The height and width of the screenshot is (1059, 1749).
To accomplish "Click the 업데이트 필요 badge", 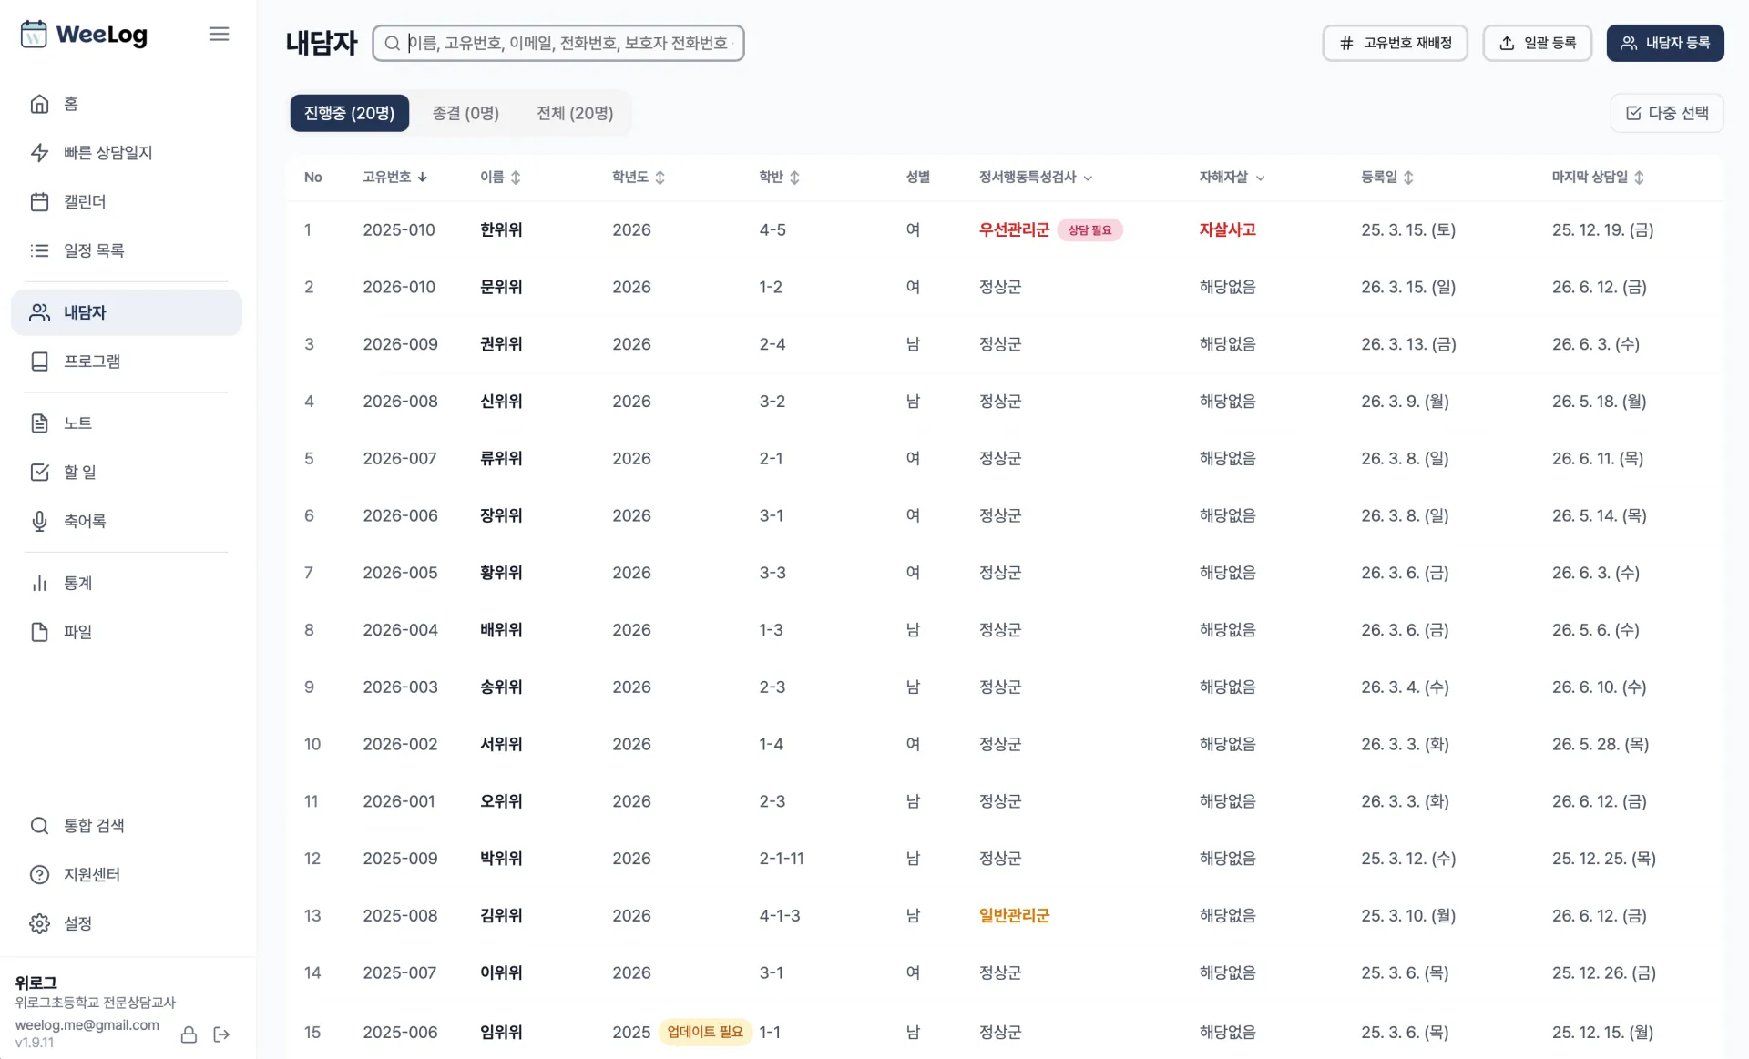I will pos(705,1032).
